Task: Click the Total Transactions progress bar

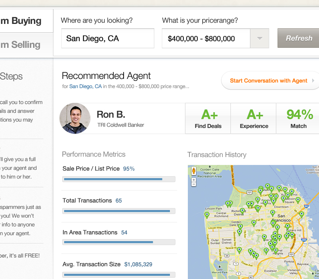Action: pyautogui.click(x=119, y=211)
